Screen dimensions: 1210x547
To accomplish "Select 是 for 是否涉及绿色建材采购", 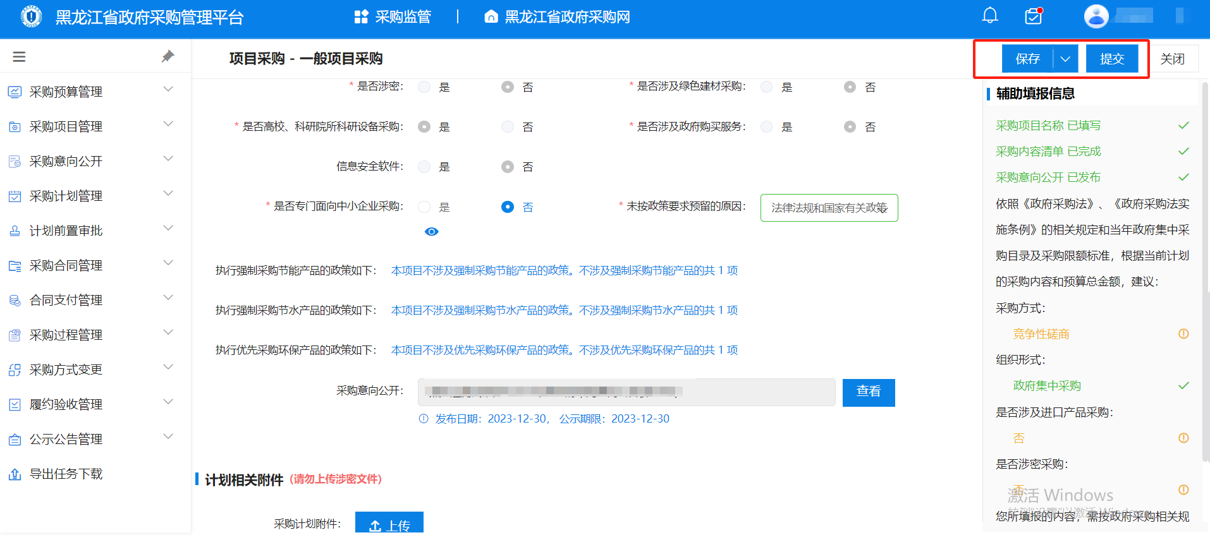I will point(767,87).
